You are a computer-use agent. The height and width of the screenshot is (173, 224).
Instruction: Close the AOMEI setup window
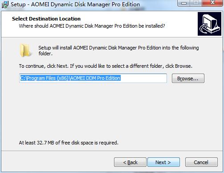(212, 3)
